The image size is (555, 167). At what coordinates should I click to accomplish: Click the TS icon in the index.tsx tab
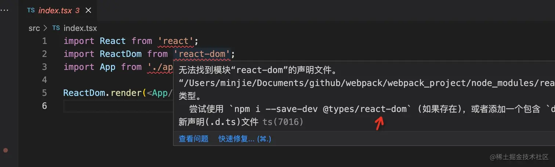pyautogui.click(x=31, y=10)
